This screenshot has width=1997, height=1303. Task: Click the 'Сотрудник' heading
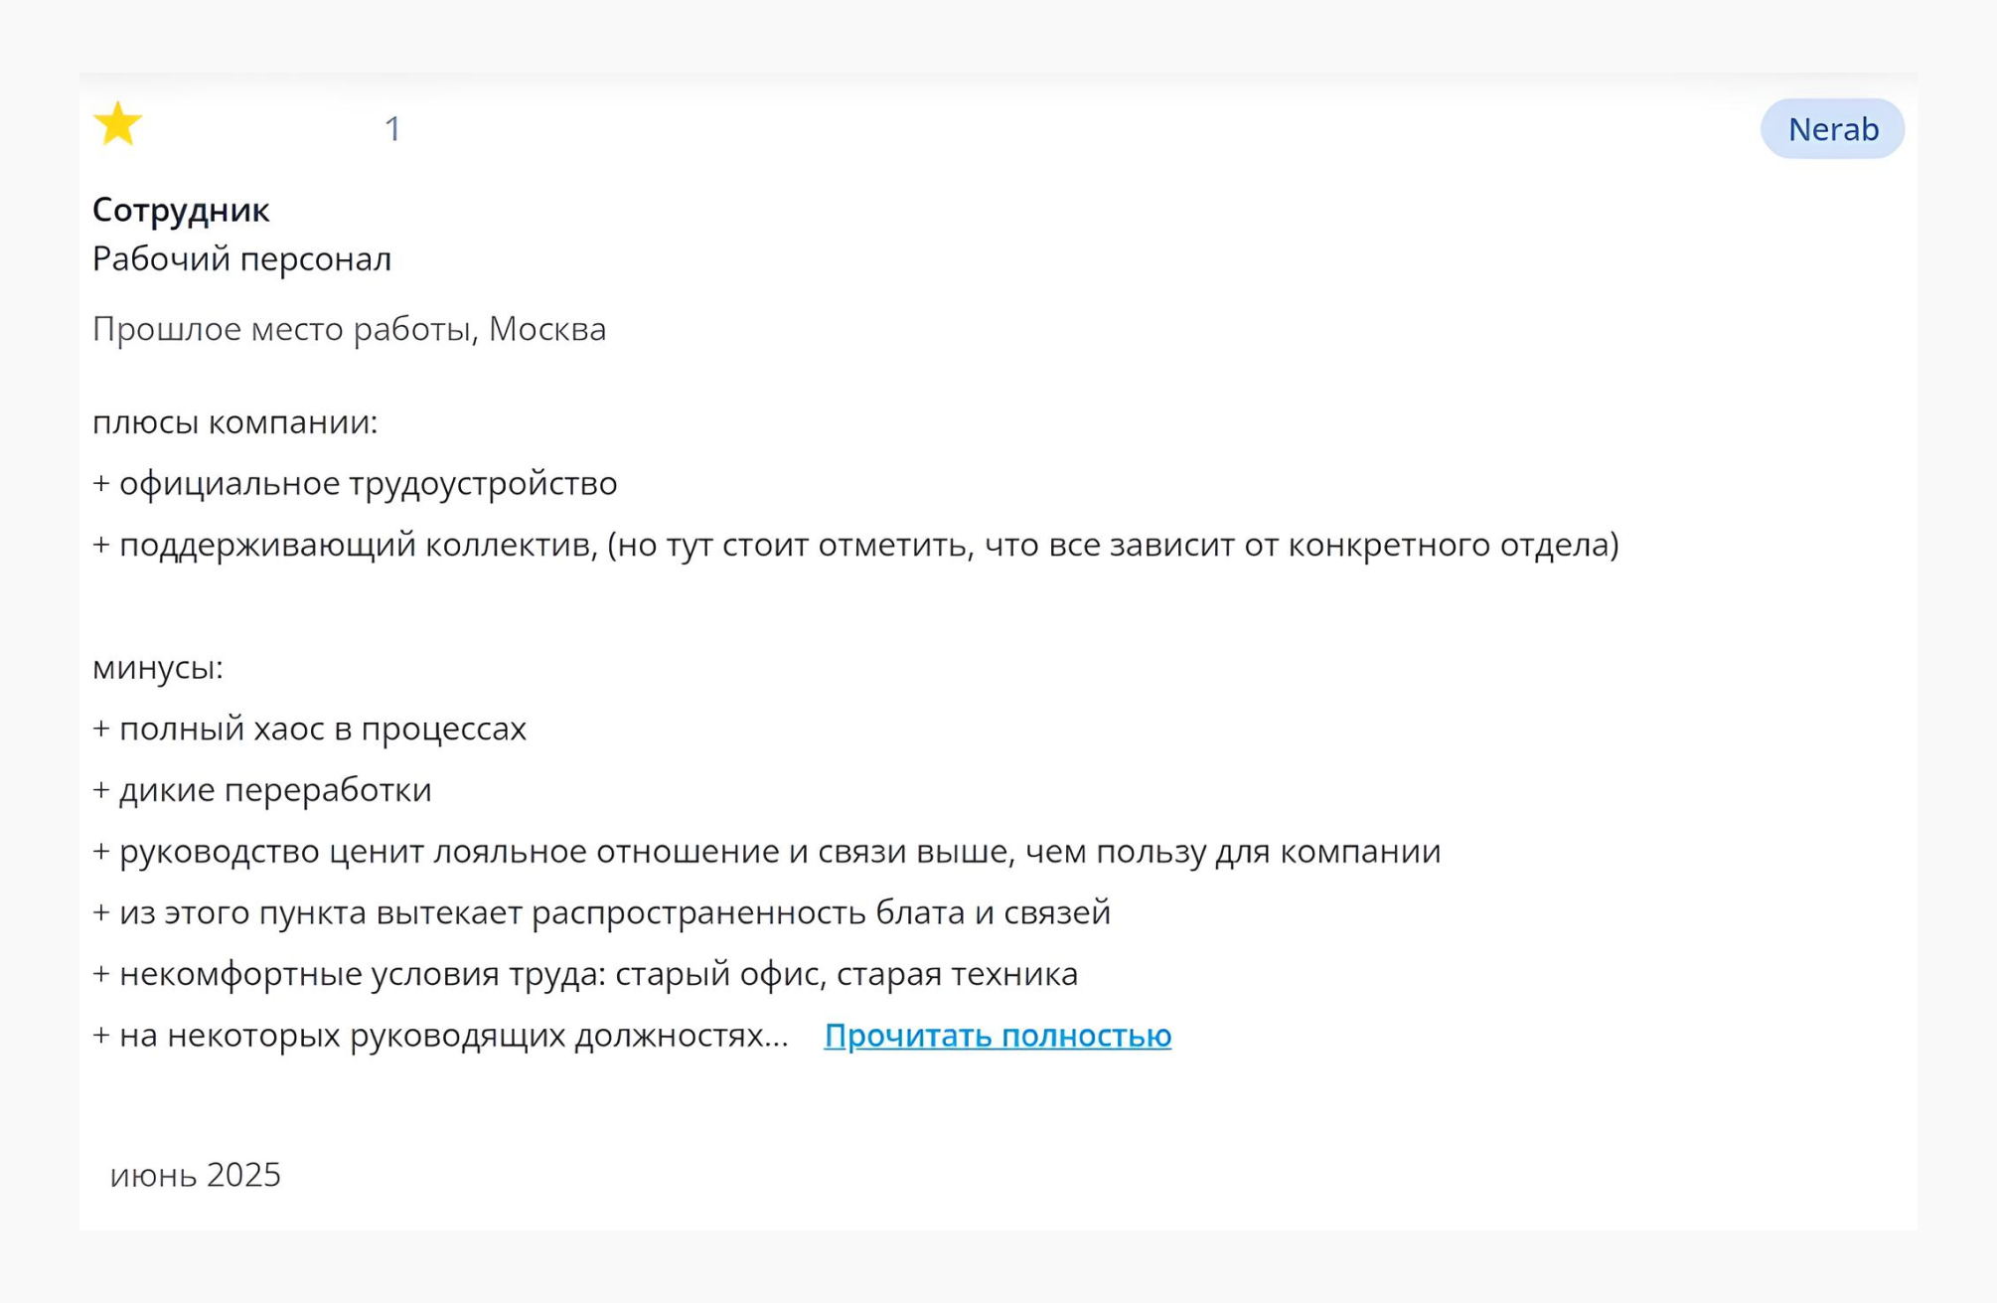(x=181, y=210)
